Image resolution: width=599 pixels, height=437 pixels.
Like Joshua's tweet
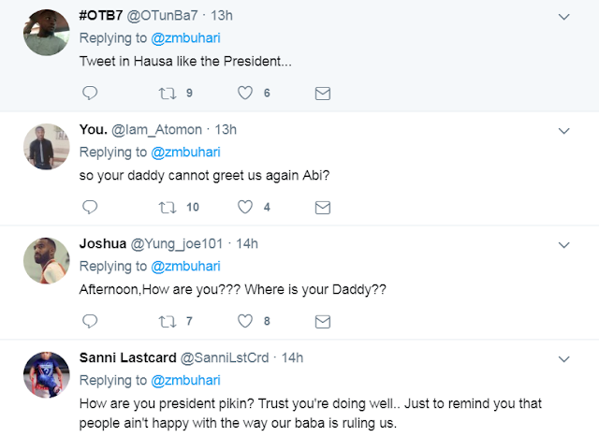[247, 321]
